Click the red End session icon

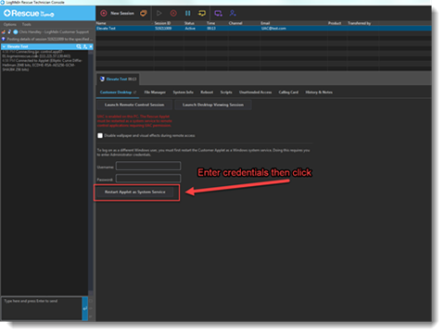(x=173, y=13)
